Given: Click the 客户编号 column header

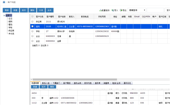Looking at the screenshot, I should (x=50, y=17).
